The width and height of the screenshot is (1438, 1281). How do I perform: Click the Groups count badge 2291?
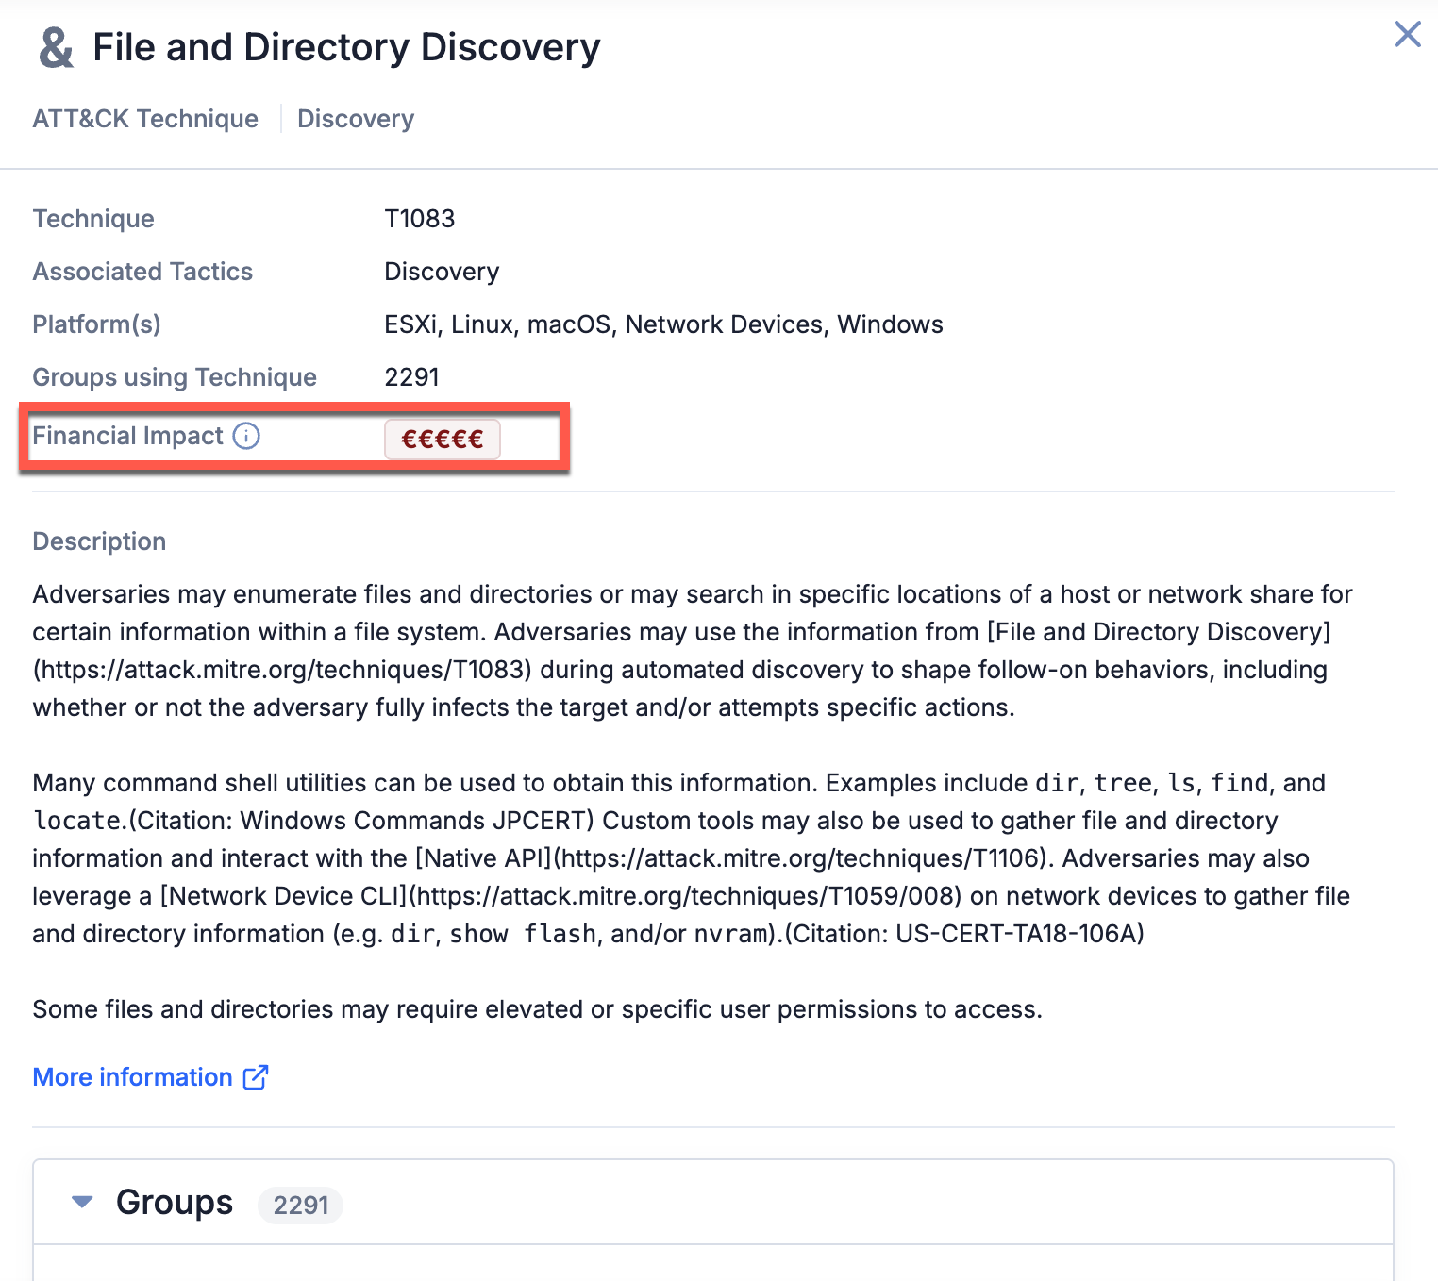301,1205
